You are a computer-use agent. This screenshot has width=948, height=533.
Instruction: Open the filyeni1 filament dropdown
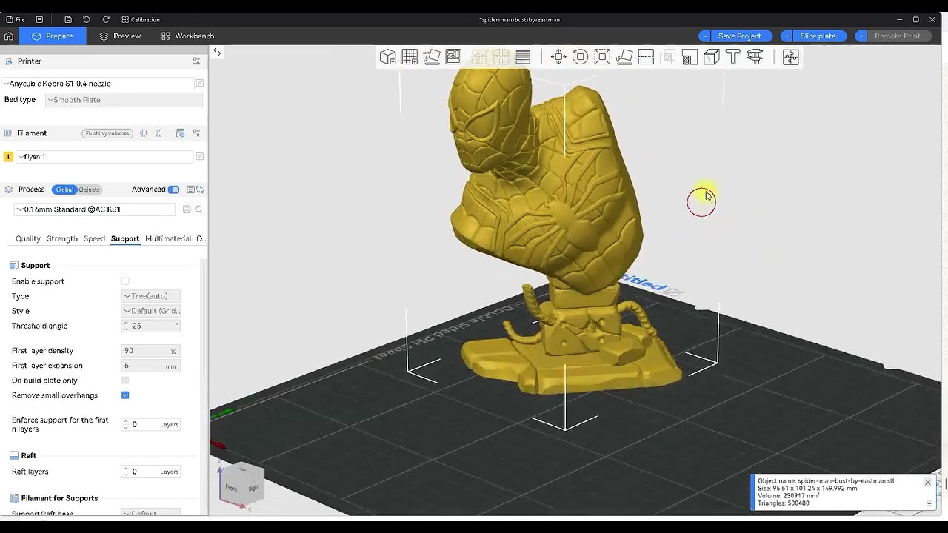[104, 157]
